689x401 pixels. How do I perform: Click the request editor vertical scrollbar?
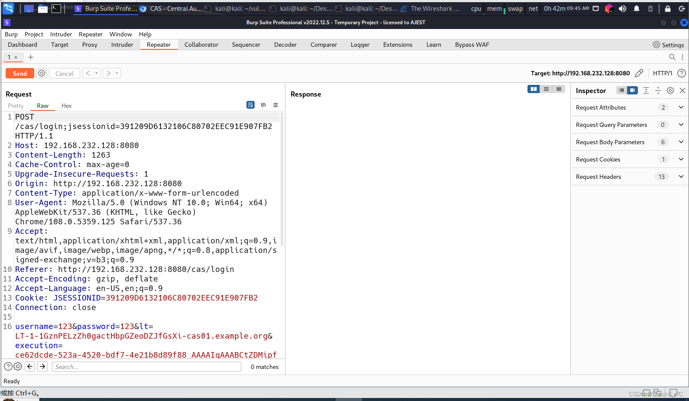tap(282, 179)
